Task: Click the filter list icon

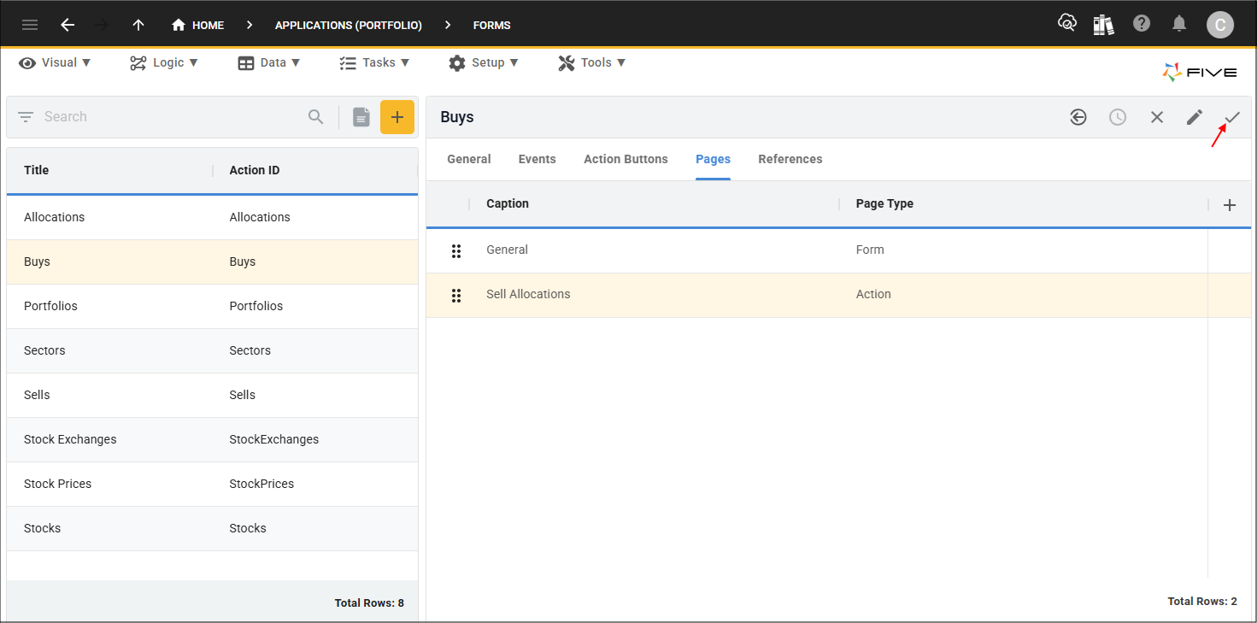Action: (x=26, y=117)
